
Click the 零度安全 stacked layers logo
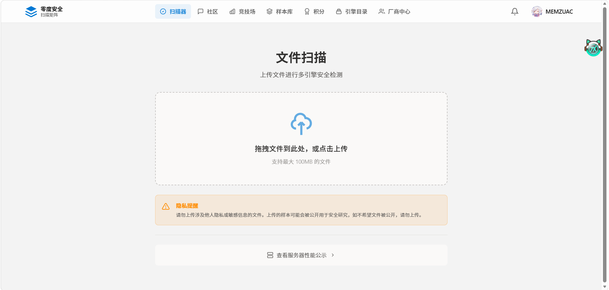click(31, 12)
